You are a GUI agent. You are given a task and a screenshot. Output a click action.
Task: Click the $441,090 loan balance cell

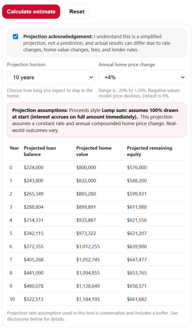point(34,273)
